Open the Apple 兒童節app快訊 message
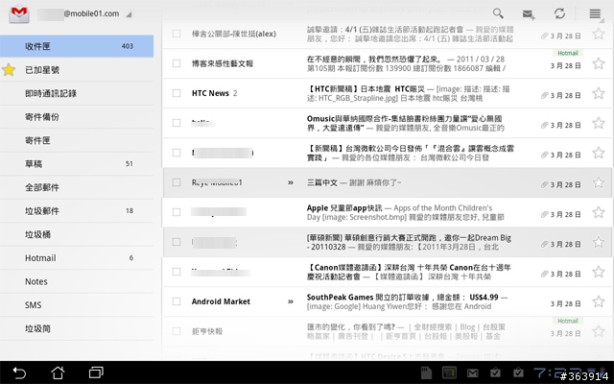Image resolution: width=614 pixels, height=384 pixels. (x=388, y=212)
